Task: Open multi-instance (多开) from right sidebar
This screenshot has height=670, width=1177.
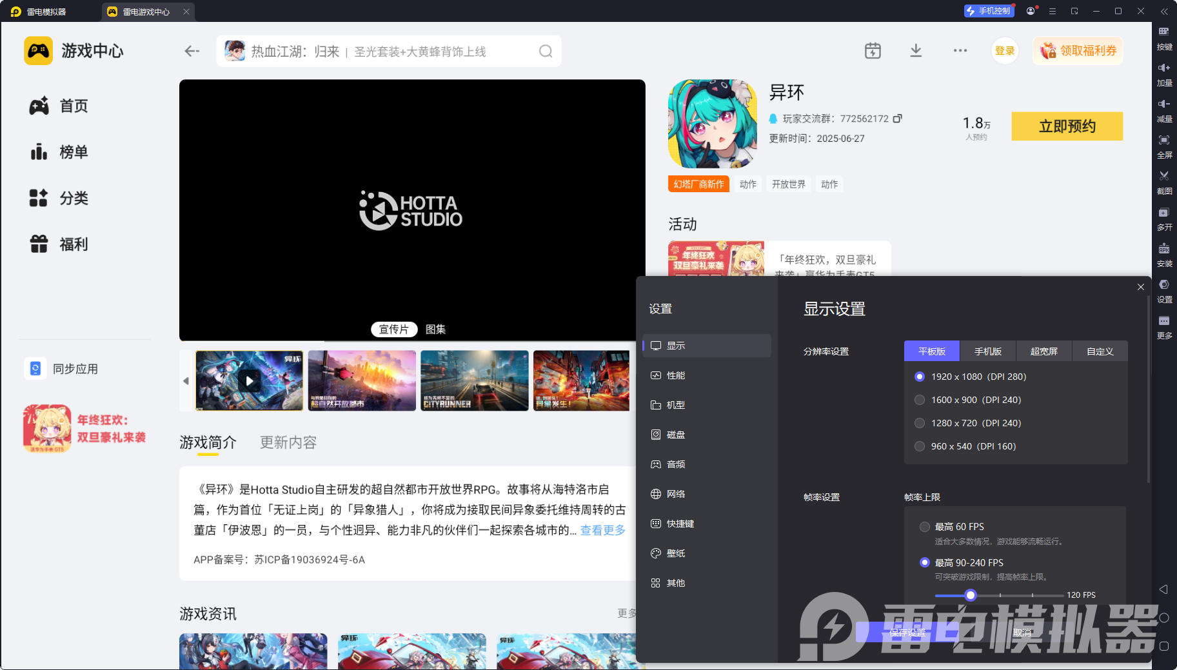Action: coord(1164,217)
